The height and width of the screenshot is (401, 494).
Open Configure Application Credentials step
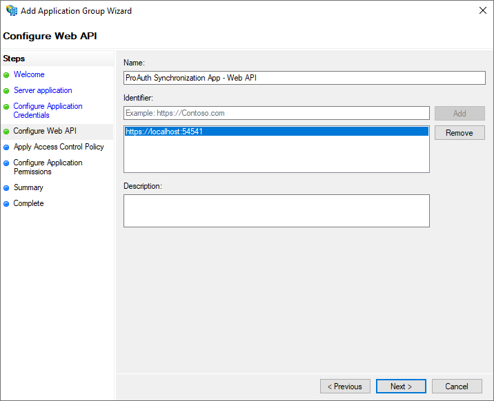coord(48,110)
